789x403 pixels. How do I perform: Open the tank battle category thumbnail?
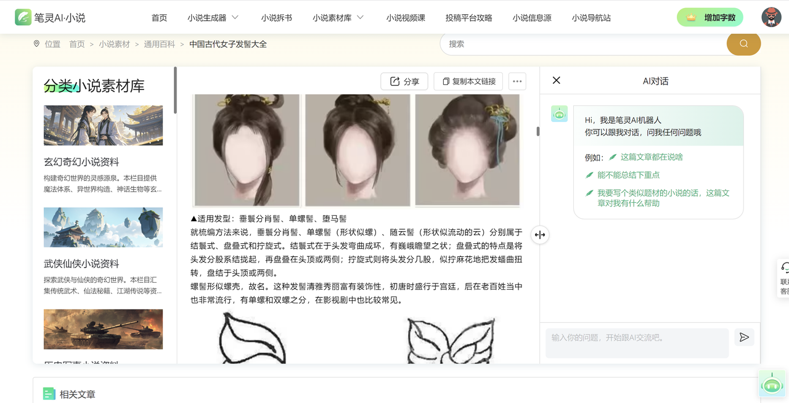pos(104,329)
